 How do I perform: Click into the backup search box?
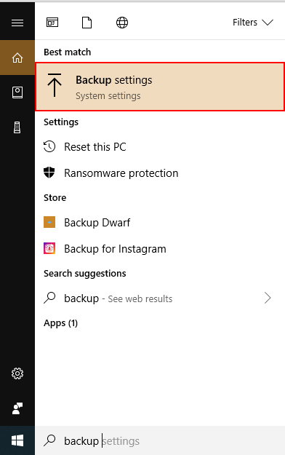(x=160, y=441)
